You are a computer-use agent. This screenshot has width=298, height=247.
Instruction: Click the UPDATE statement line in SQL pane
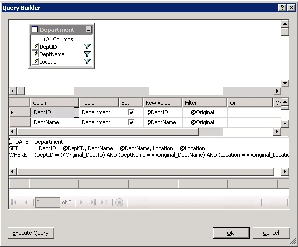36,142
